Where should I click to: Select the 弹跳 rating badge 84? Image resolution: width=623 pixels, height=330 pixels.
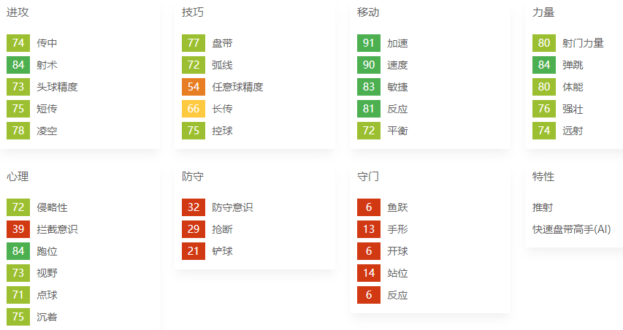pyautogui.click(x=544, y=65)
